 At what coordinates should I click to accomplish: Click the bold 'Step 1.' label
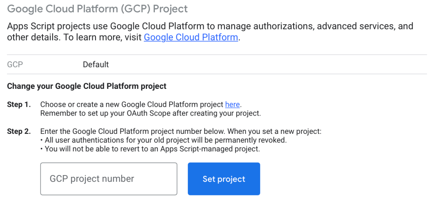tap(19, 105)
